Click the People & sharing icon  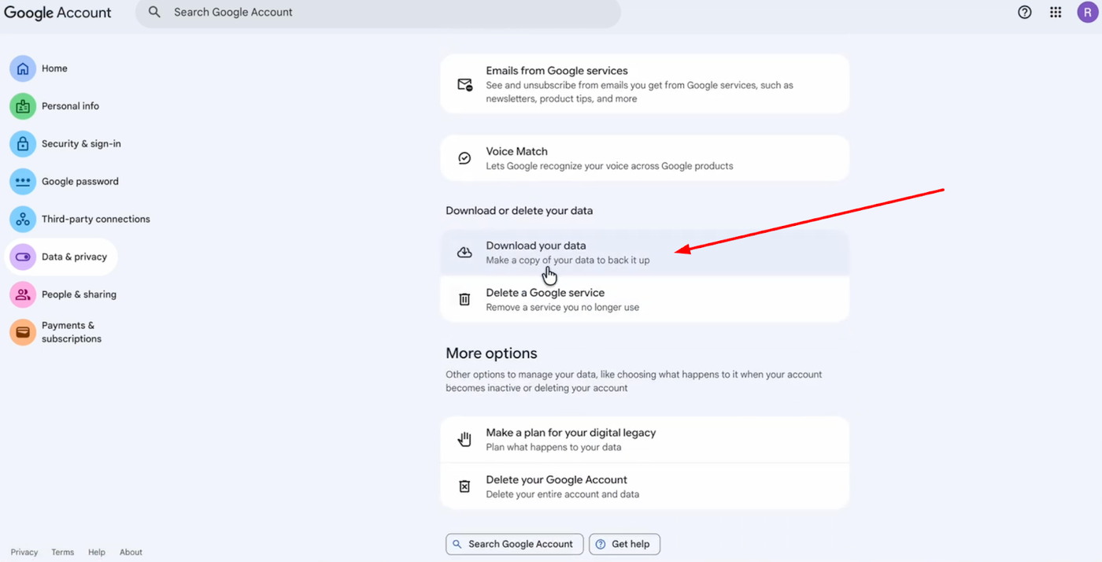pyautogui.click(x=23, y=294)
